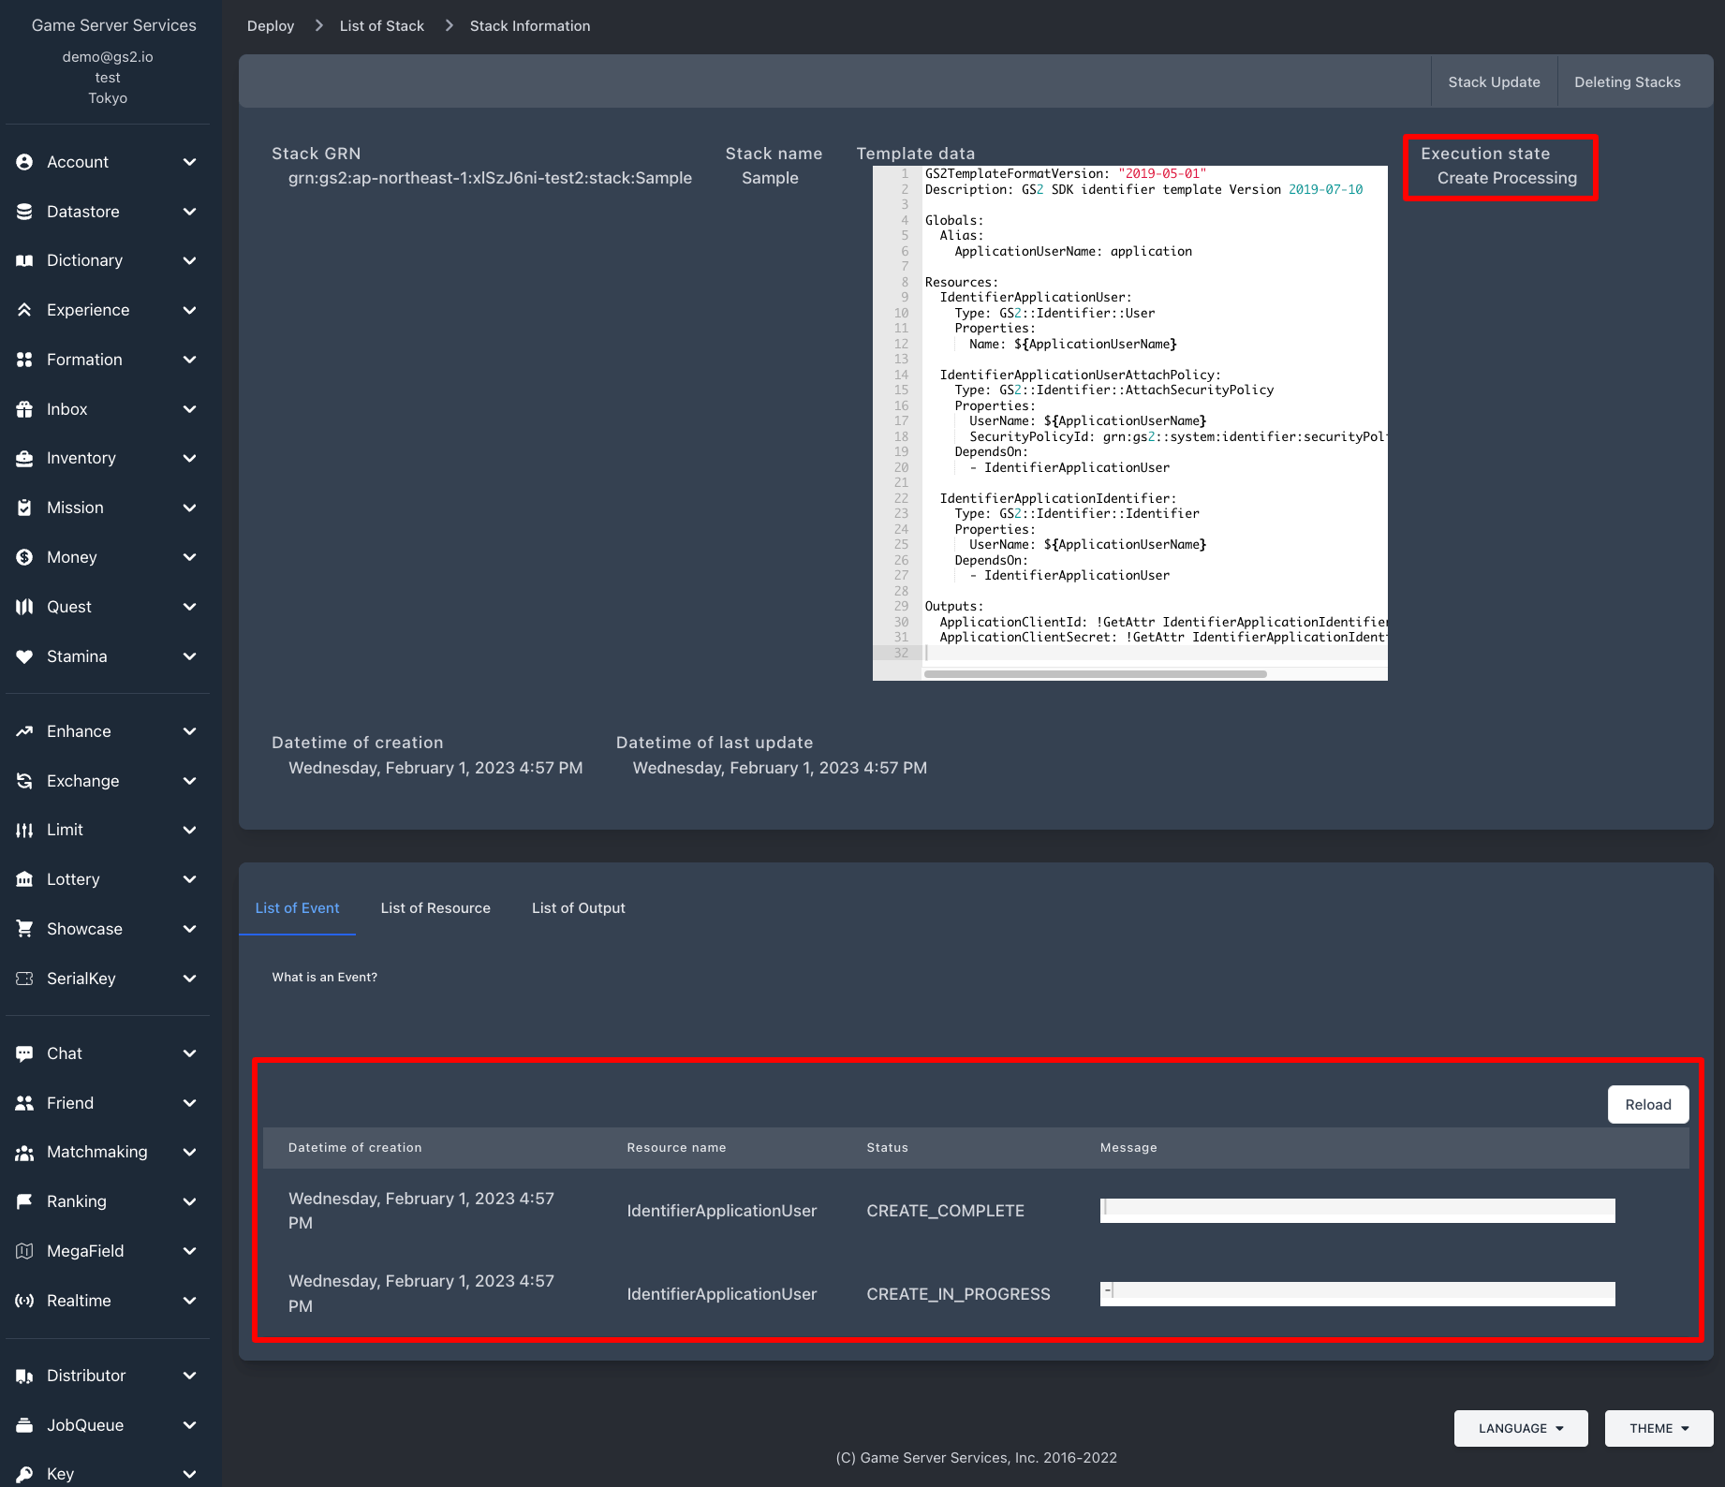
Task: Click the template data horizontal scrollbar
Action: tap(1095, 673)
